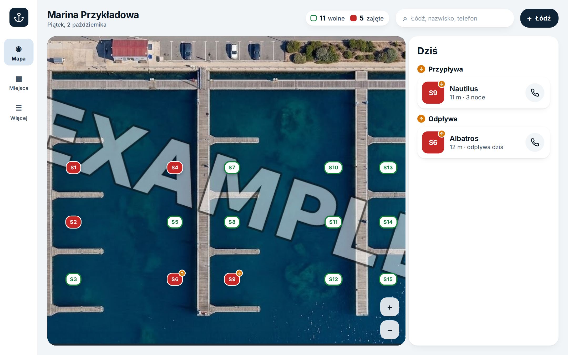The image size is (568, 355).
Task: Select free berth S11 on map
Action: [x=333, y=222]
